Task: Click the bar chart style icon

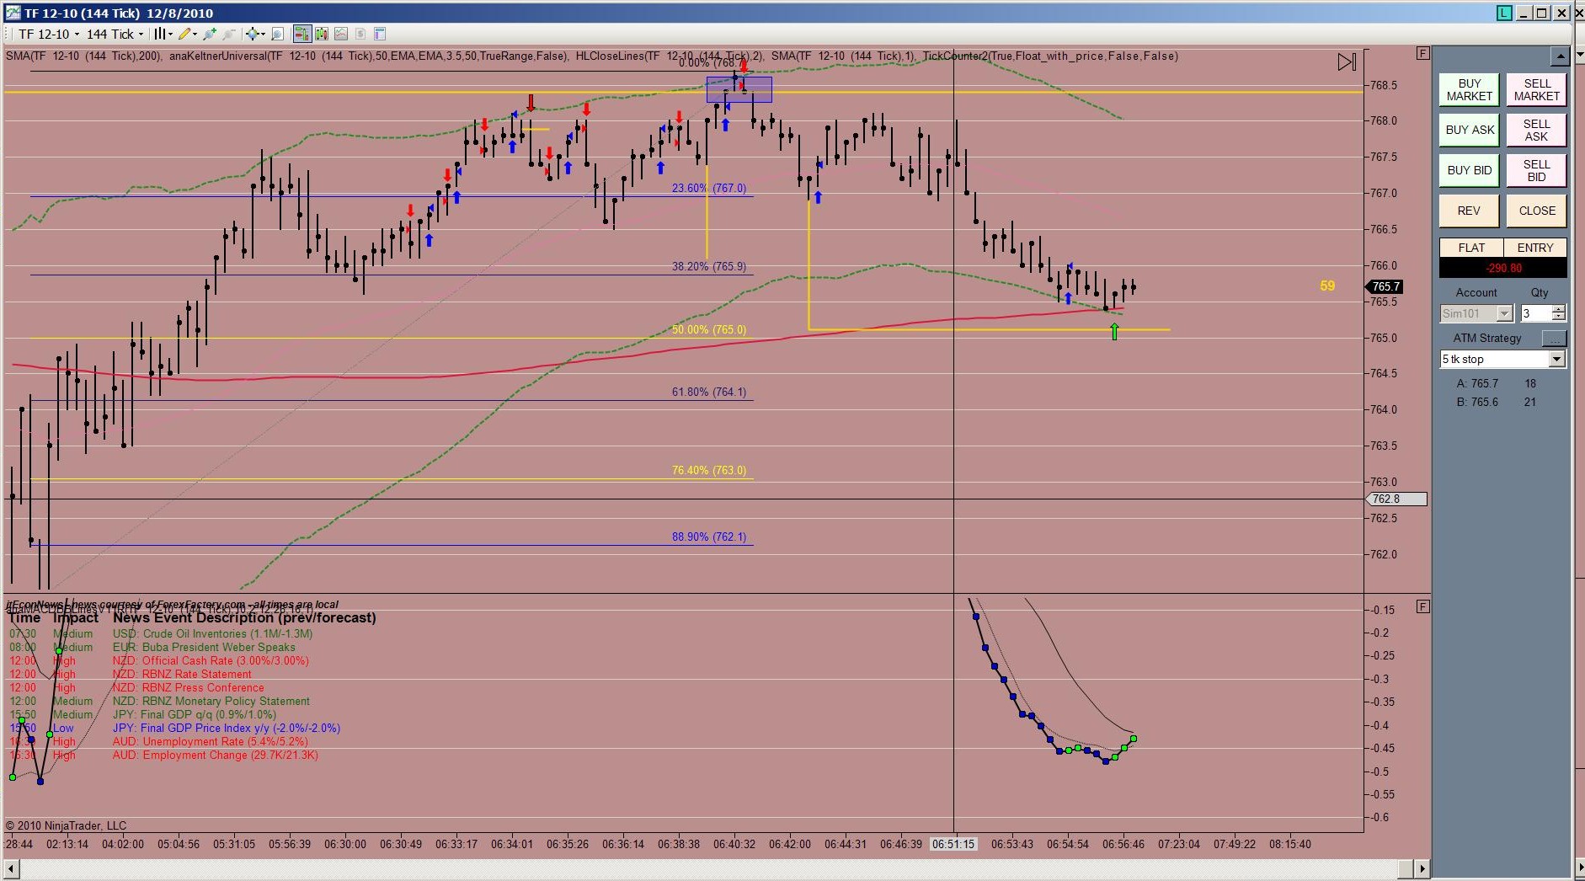Action: click(159, 34)
